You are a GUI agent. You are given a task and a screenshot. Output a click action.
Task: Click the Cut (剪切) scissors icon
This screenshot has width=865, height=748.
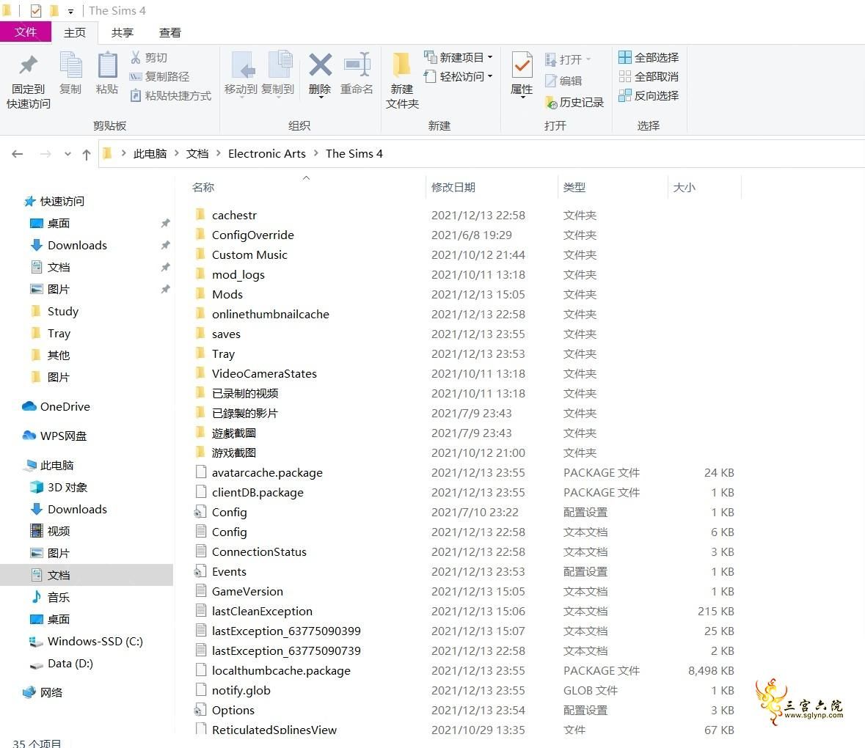[x=136, y=57]
